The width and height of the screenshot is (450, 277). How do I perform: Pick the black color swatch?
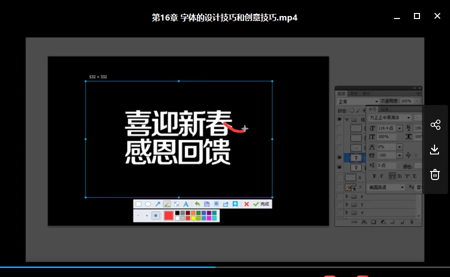(177, 213)
